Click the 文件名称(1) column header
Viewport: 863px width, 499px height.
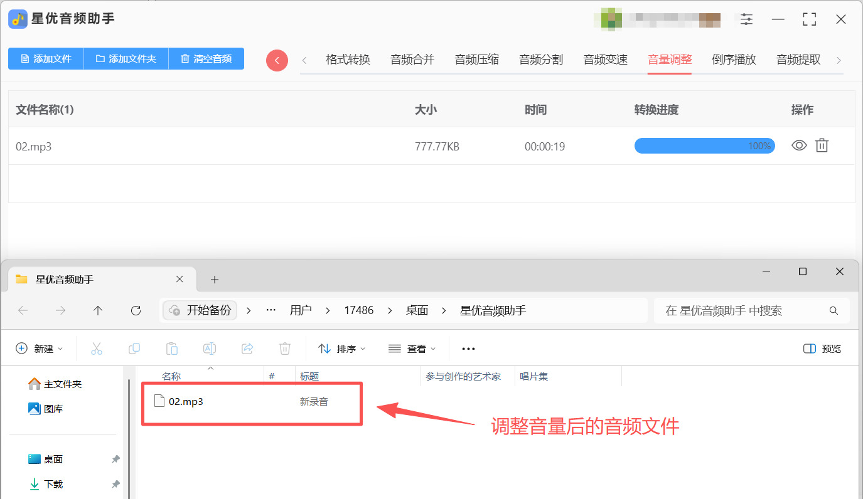[45, 110]
